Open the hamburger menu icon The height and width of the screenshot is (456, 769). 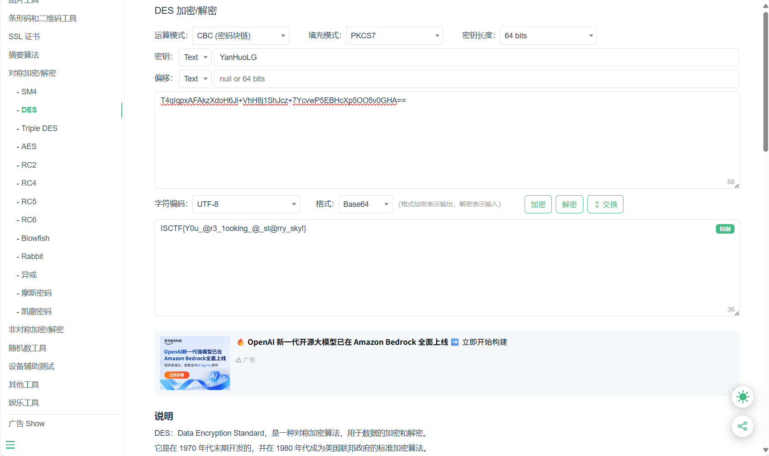click(10, 444)
